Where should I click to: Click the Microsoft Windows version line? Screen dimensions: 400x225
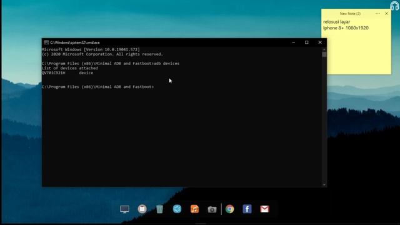pos(91,49)
